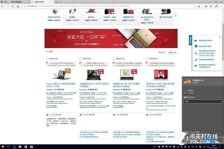Select the 中国联通 LTE cellular network tile
This screenshot has height=149, width=224.
point(203,82)
